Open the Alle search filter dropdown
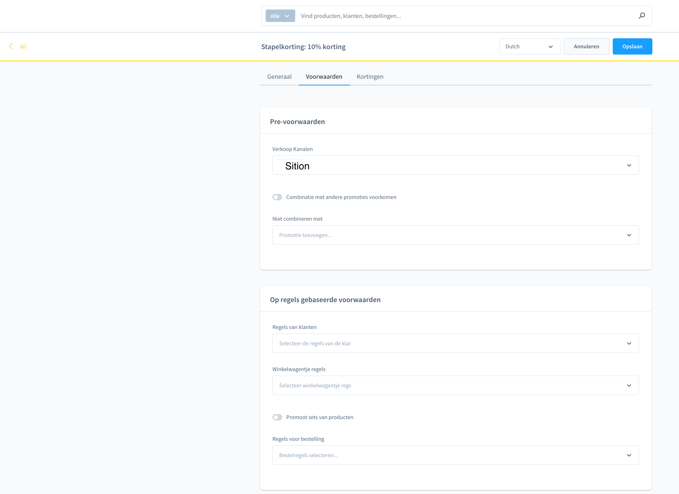679x494 pixels. pyautogui.click(x=280, y=16)
